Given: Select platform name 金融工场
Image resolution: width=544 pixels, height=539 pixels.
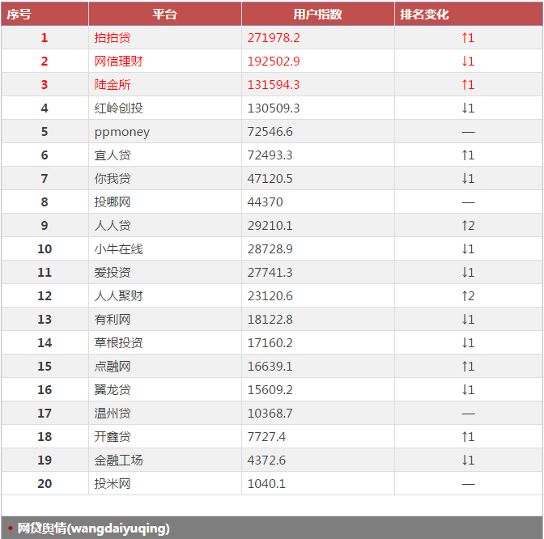Looking at the screenshot, I should 119,460.
